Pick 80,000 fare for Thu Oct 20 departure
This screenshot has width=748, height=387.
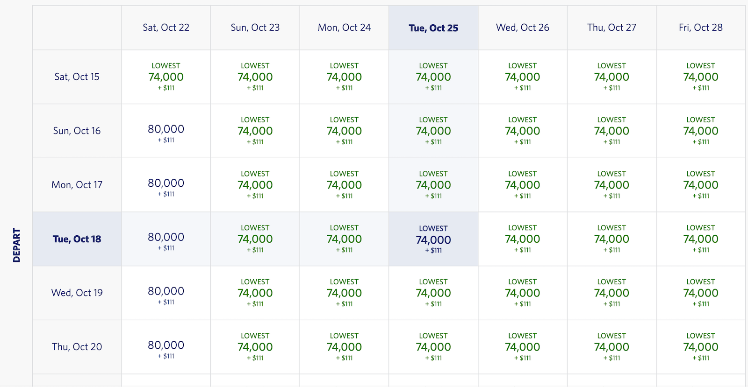(x=166, y=347)
